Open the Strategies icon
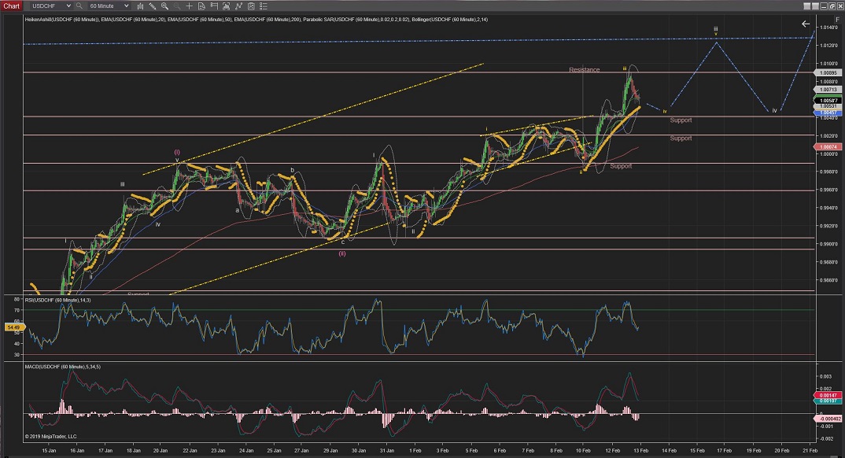Screen dimensions: 845x458 tap(238, 6)
